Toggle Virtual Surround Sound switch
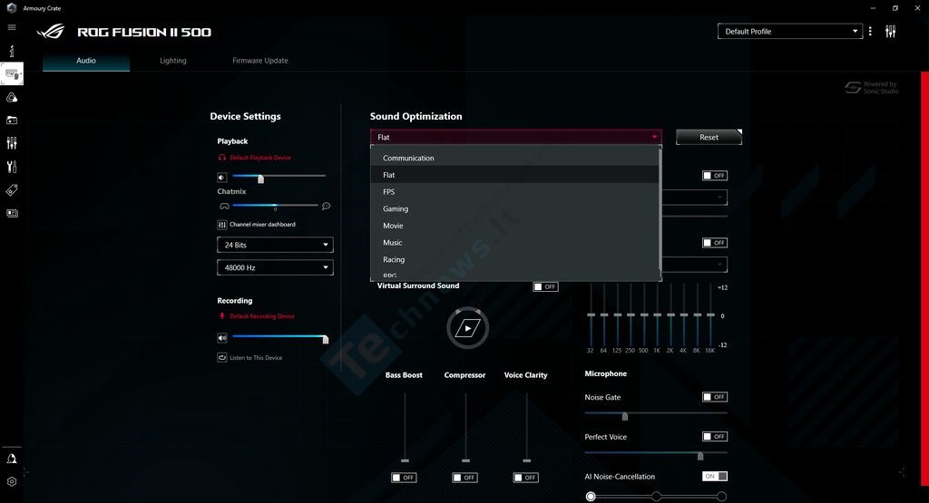The width and height of the screenshot is (929, 503). coord(545,286)
